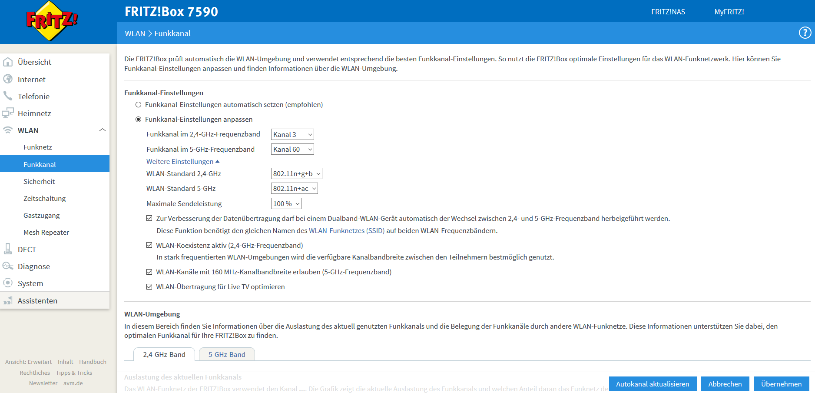Toggle Dualband band steering checkbox
815x393 pixels.
coord(149,218)
